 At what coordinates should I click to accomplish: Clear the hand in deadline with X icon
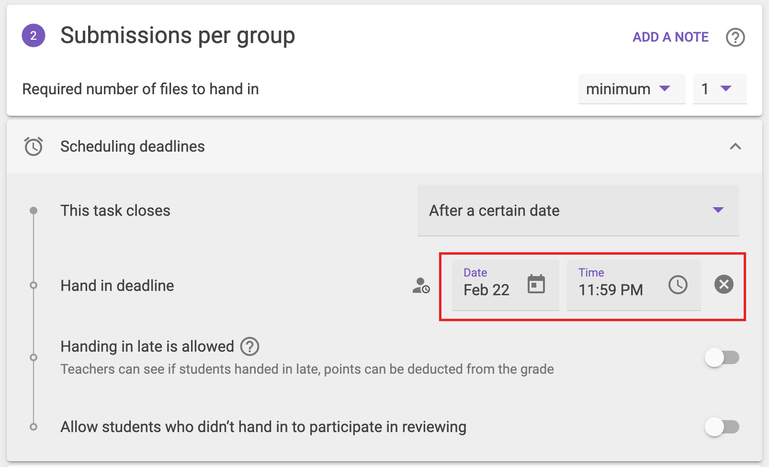(724, 284)
